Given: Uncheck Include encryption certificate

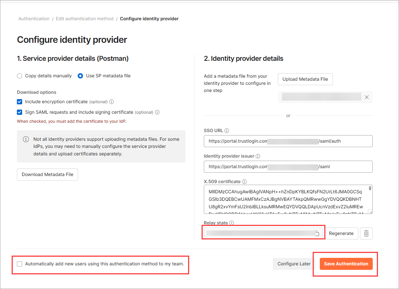Looking at the screenshot, I should click(20, 102).
